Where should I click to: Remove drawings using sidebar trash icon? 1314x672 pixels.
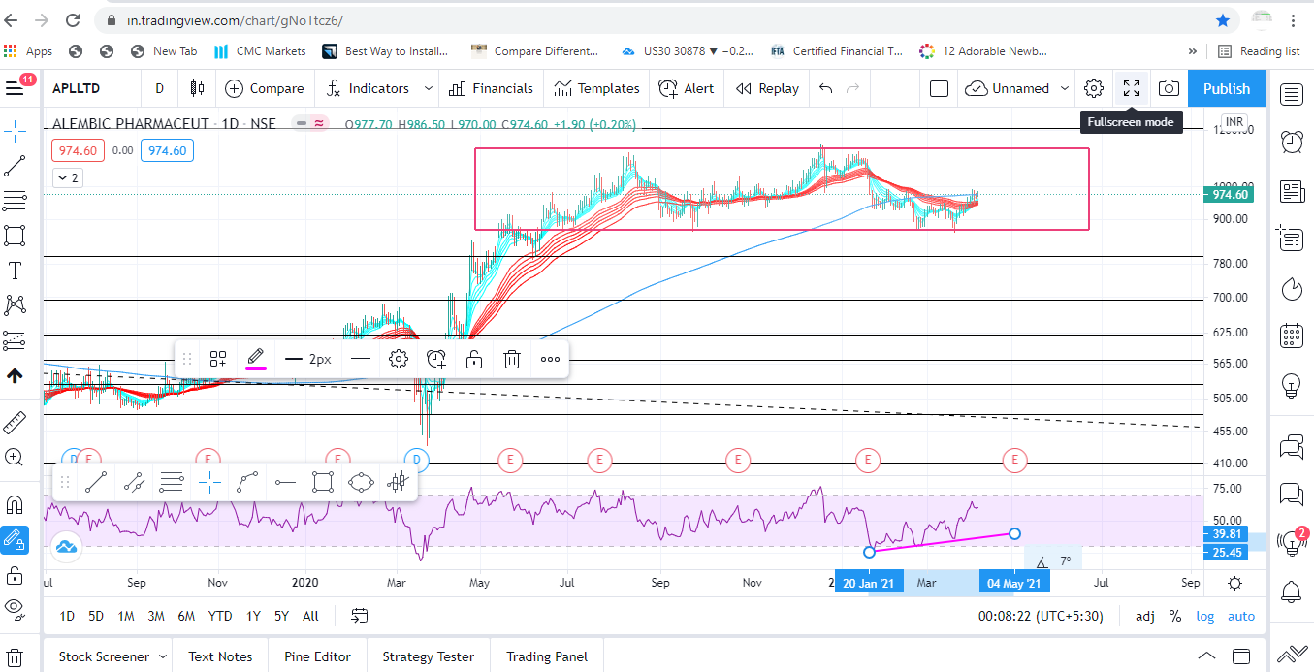[x=15, y=656]
